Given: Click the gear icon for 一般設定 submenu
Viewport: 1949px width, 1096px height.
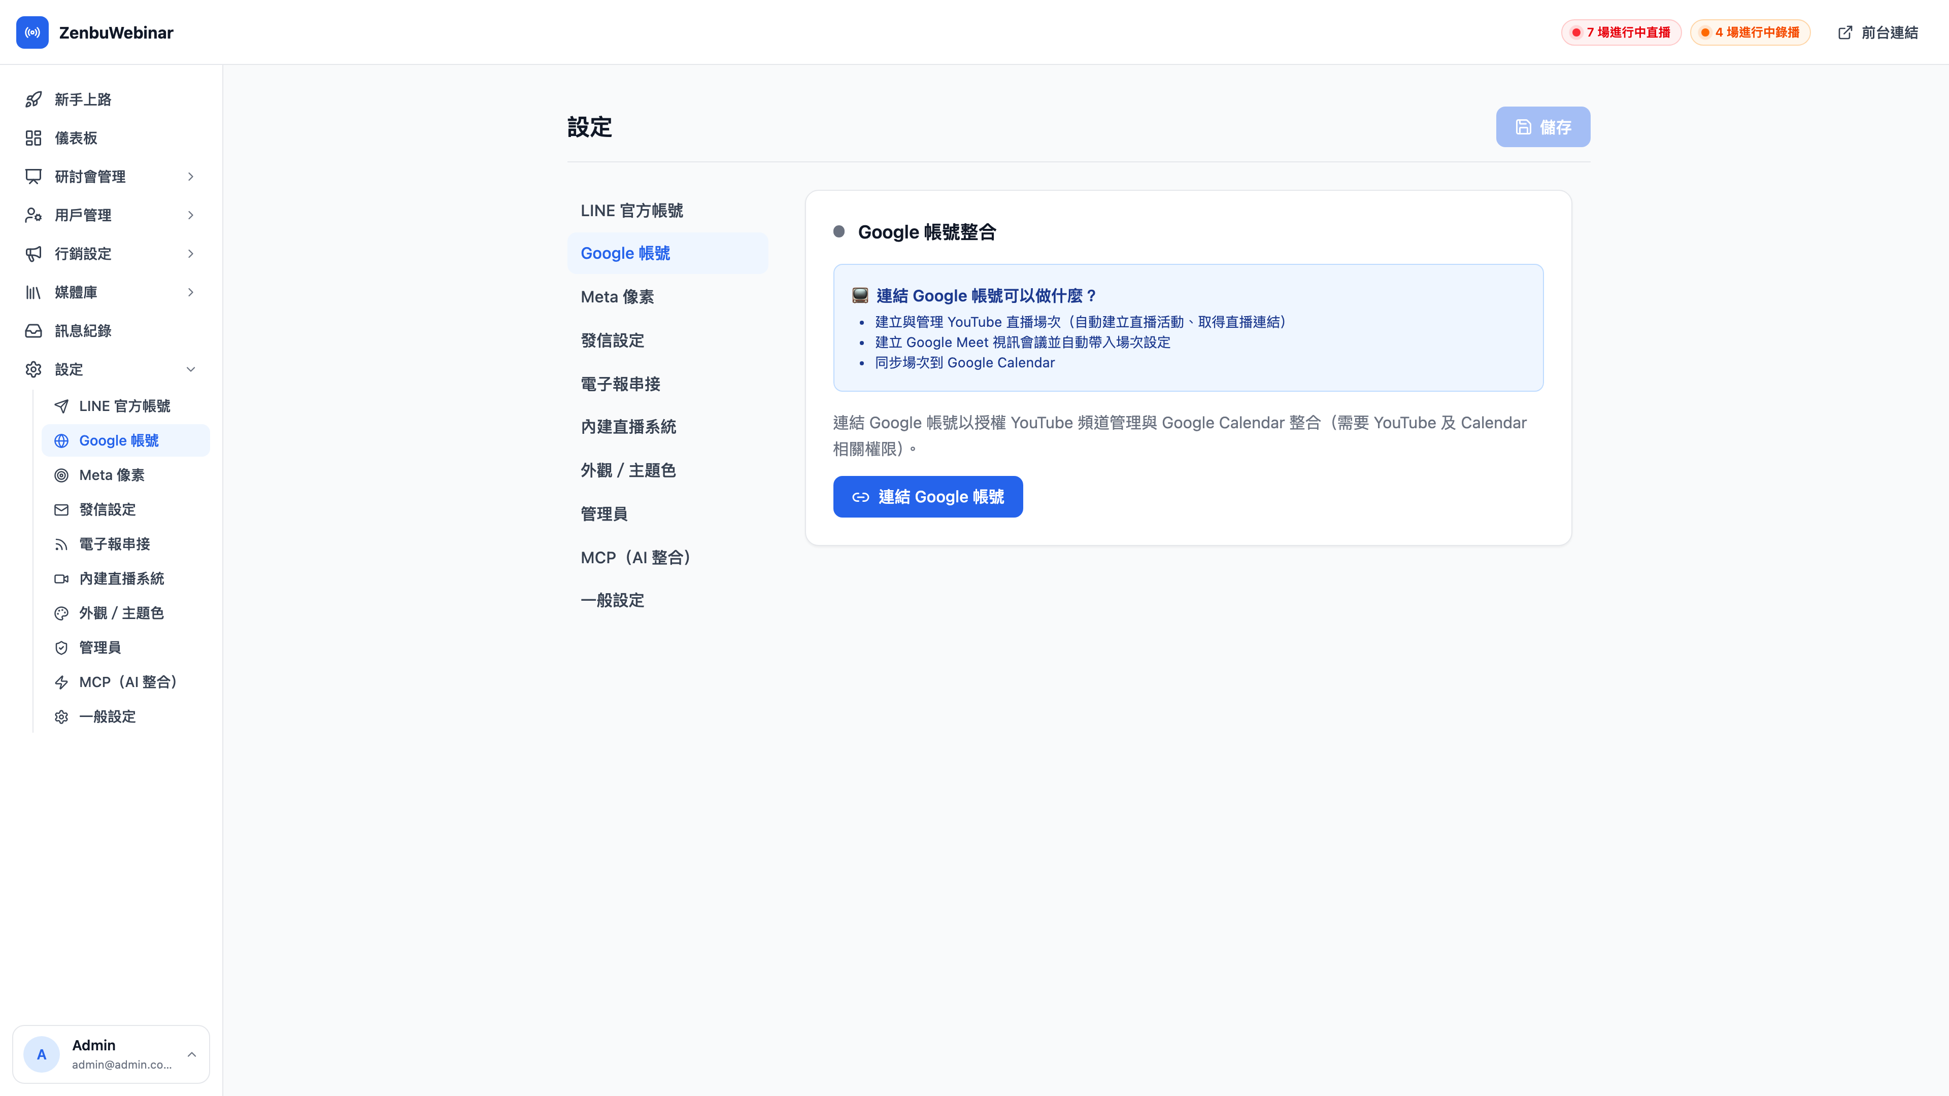Looking at the screenshot, I should click(61, 717).
